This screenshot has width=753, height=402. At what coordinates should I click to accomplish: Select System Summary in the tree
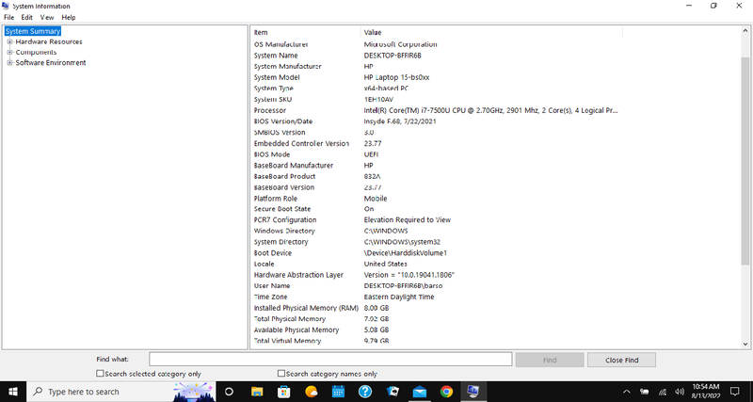(x=33, y=31)
